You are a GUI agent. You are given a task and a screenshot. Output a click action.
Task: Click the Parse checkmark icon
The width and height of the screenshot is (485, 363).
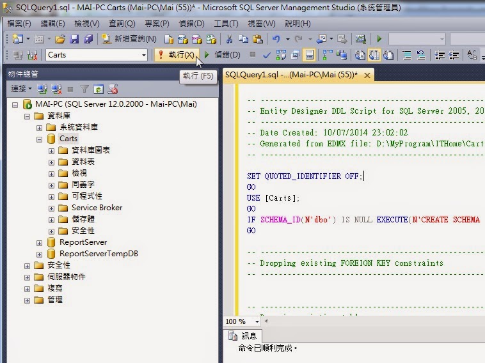click(x=266, y=56)
